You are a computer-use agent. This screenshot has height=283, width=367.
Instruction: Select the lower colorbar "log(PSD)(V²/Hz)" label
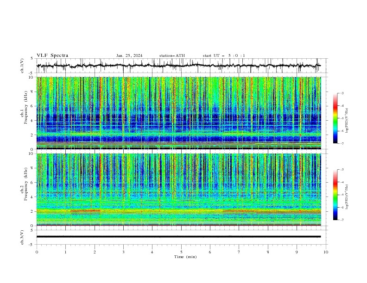(347, 197)
